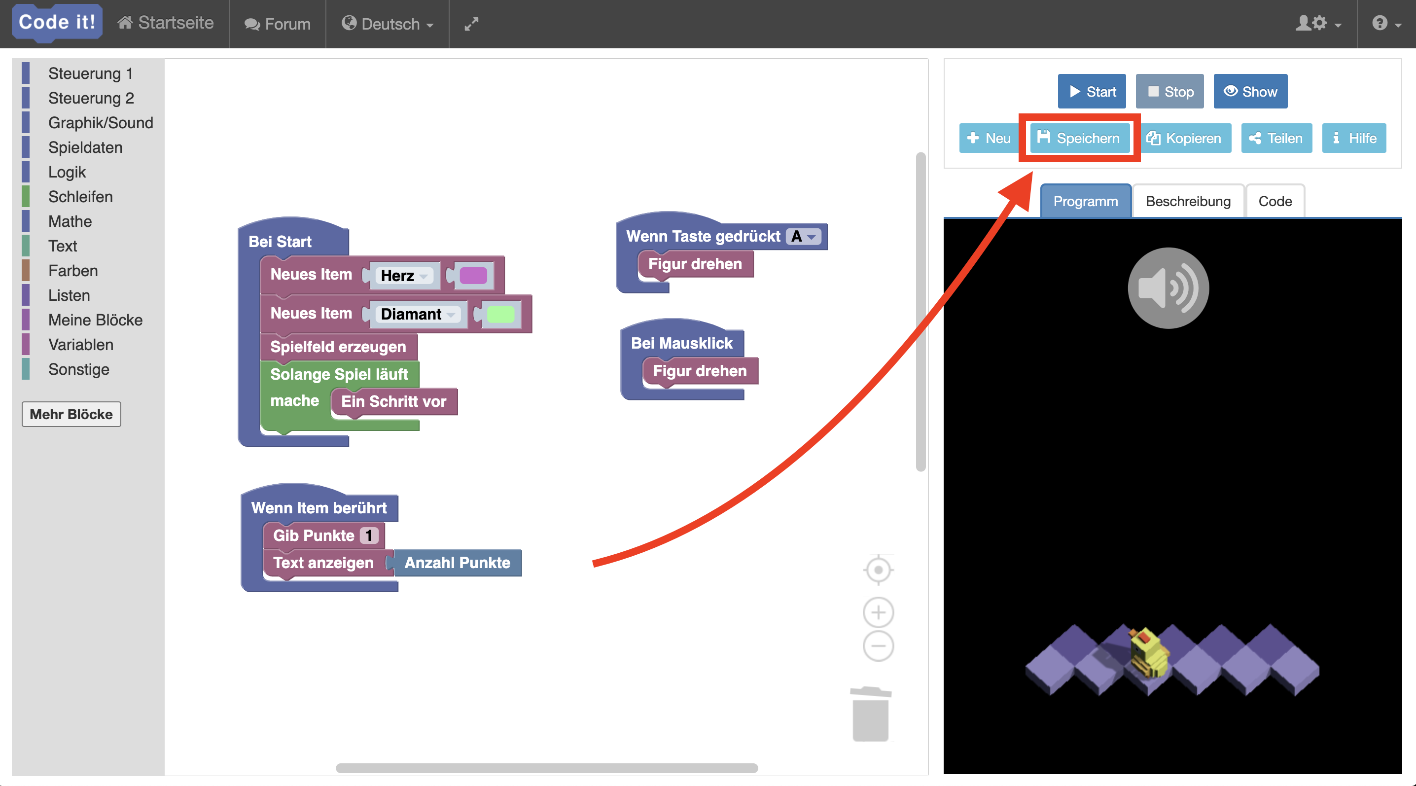Open the Diamant item dropdown
This screenshot has height=786, width=1416.
(x=419, y=315)
